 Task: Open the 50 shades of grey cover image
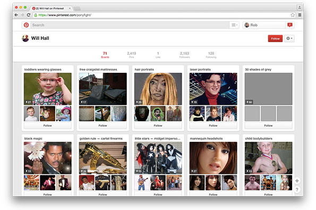pos(268,89)
